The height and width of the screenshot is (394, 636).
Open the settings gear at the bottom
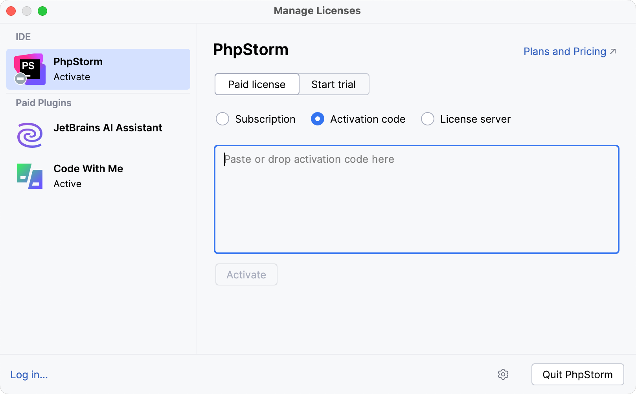(503, 374)
